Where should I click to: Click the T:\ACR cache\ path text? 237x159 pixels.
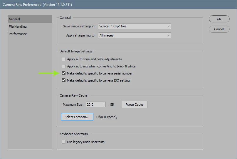[x=106, y=117]
